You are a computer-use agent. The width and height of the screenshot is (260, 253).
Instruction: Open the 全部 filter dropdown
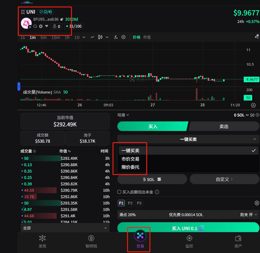65,228
